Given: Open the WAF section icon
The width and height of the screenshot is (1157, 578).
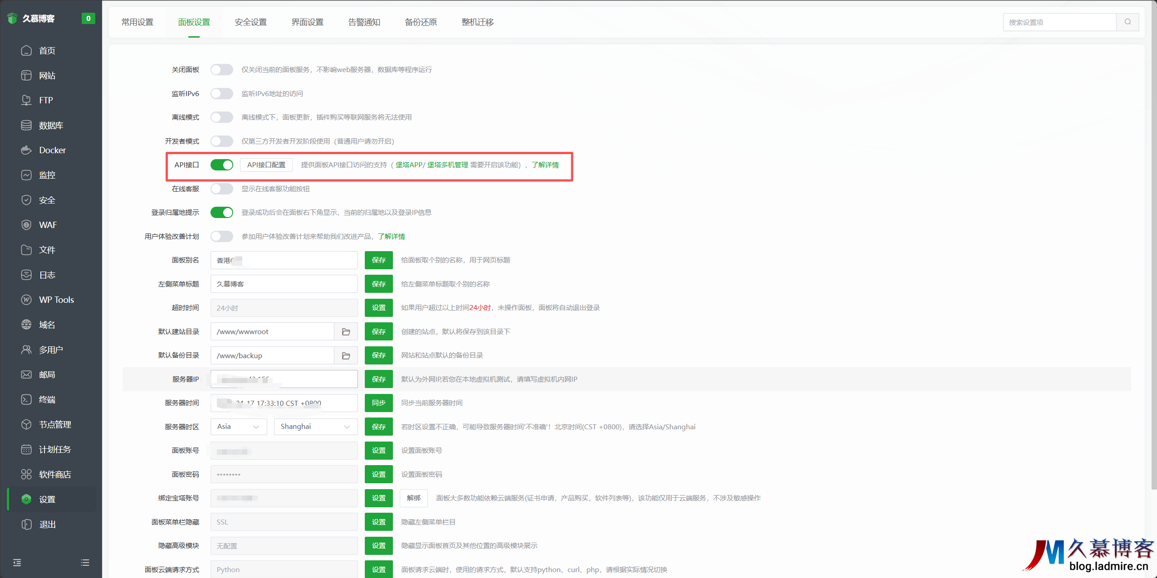Looking at the screenshot, I should tap(26, 225).
